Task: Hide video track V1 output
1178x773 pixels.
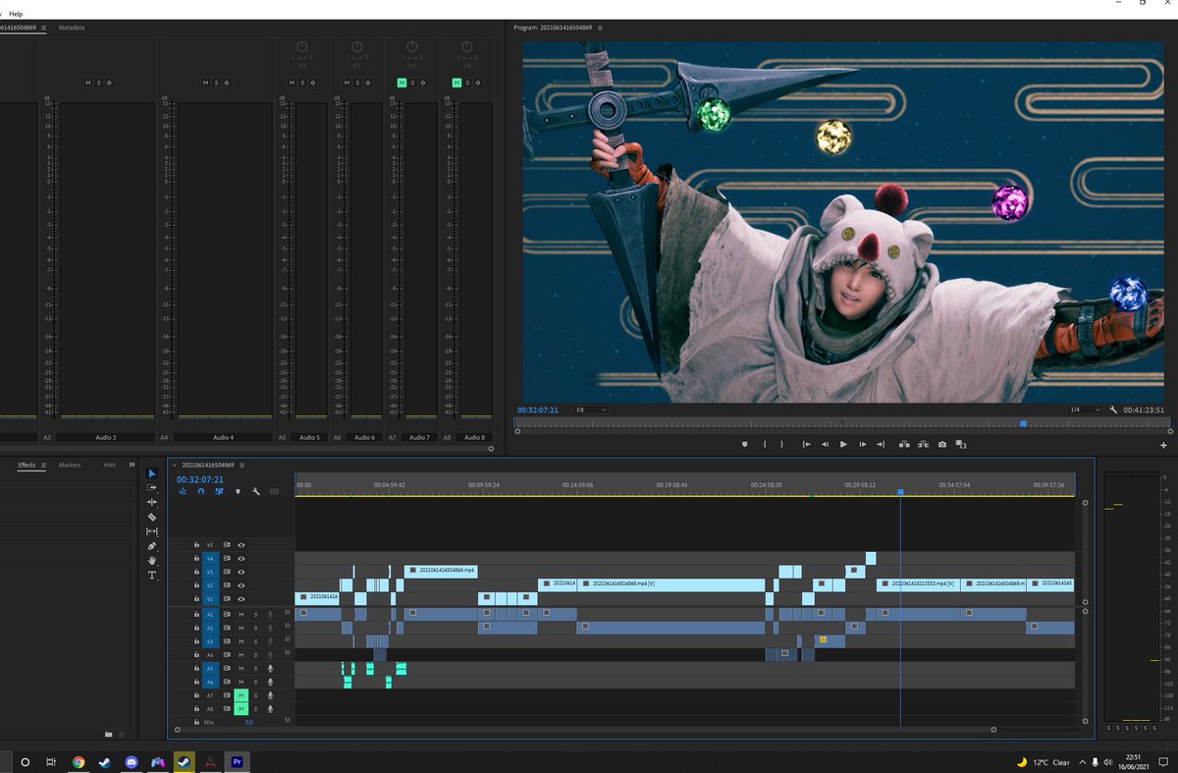Action: [241, 599]
